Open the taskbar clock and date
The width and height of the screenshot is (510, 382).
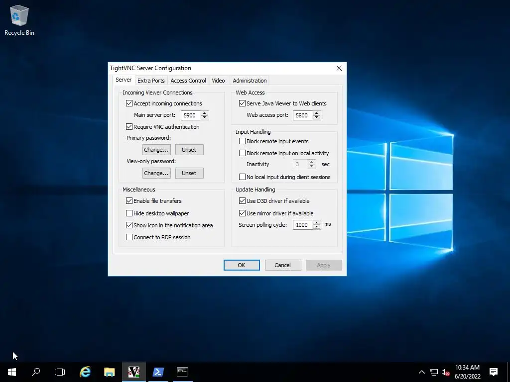tap(467, 372)
